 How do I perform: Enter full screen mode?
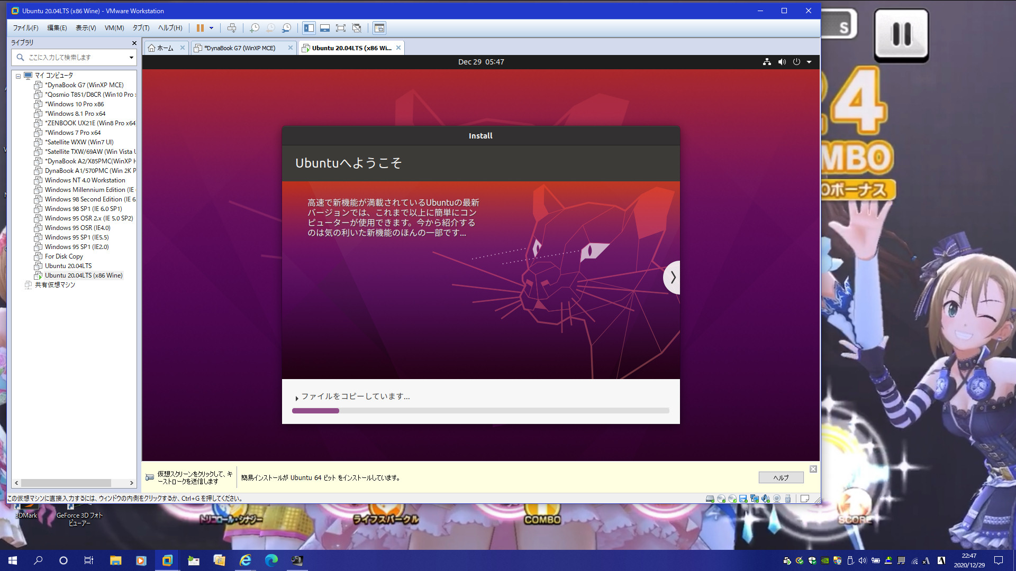click(x=341, y=28)
